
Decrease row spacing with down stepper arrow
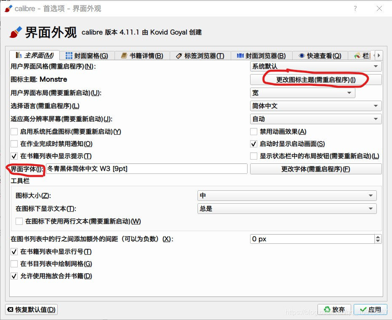378,241
